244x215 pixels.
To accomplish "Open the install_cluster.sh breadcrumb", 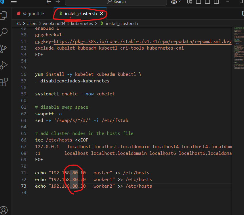I will pos(122,24).
